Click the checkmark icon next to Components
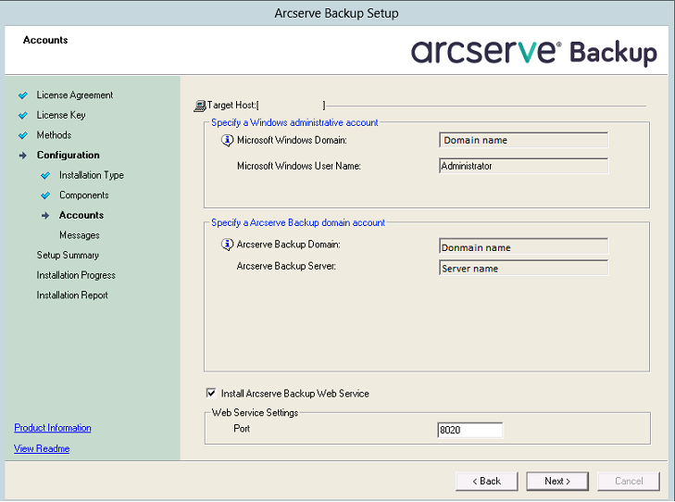The height and width of the screenshot is (502, 675). [x=45, y=195]
